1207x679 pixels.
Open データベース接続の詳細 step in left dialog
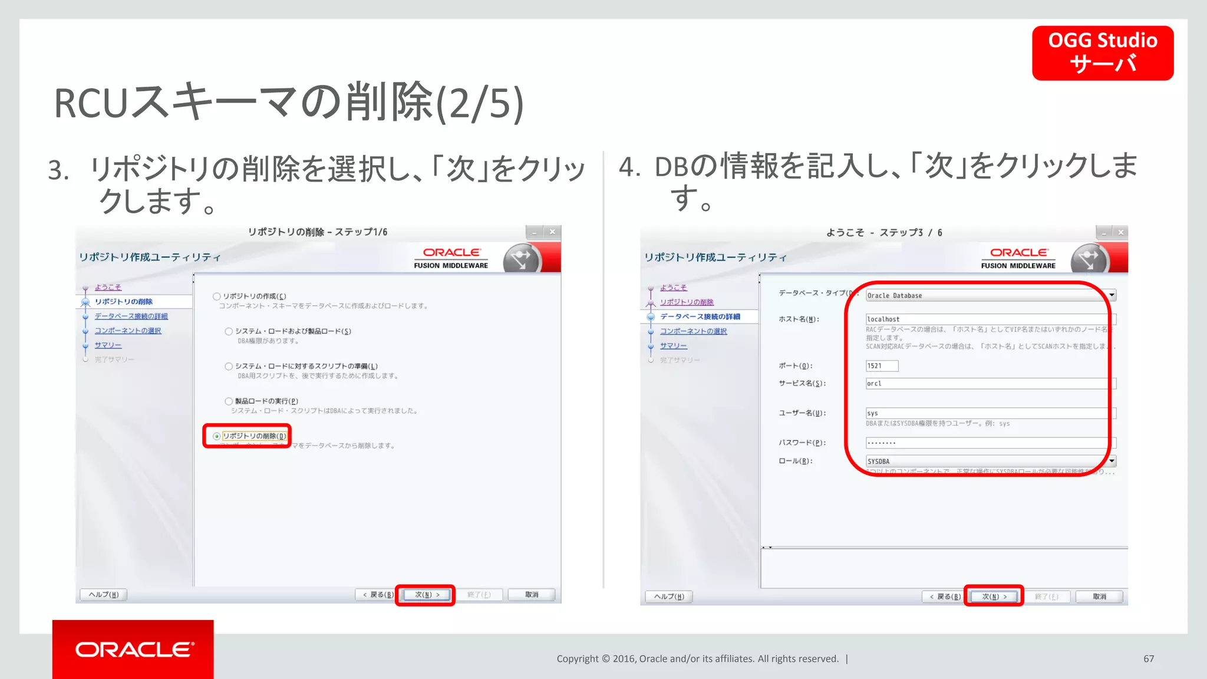pos(131,316)
